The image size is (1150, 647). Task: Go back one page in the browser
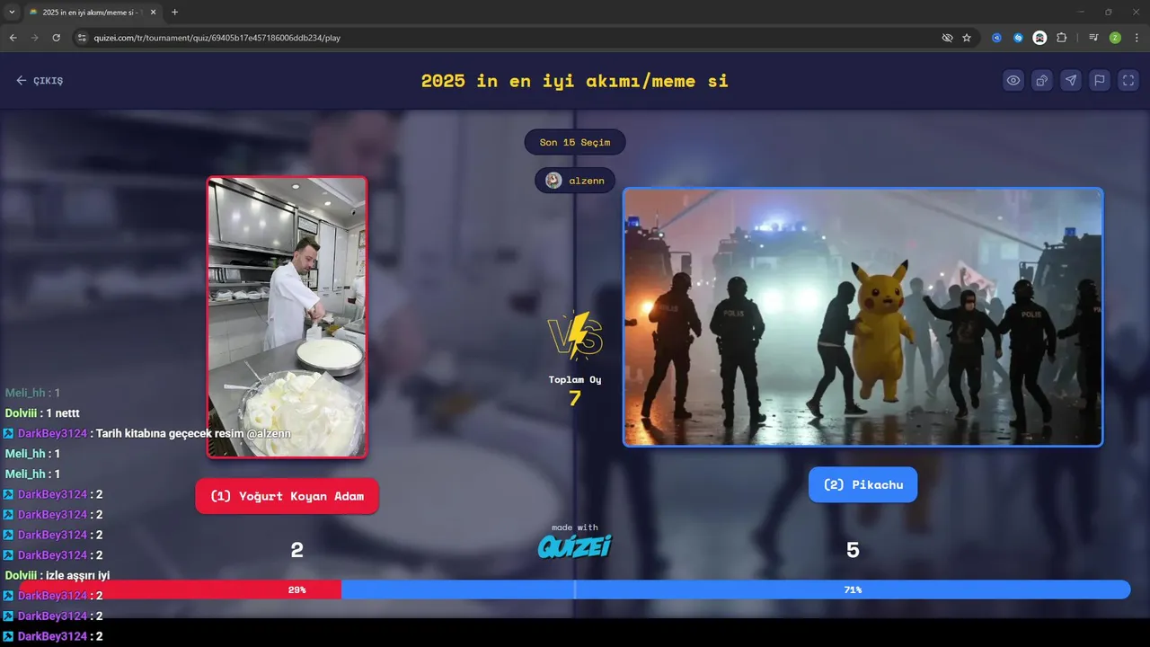pyautogui.click(x=13, y=38)
